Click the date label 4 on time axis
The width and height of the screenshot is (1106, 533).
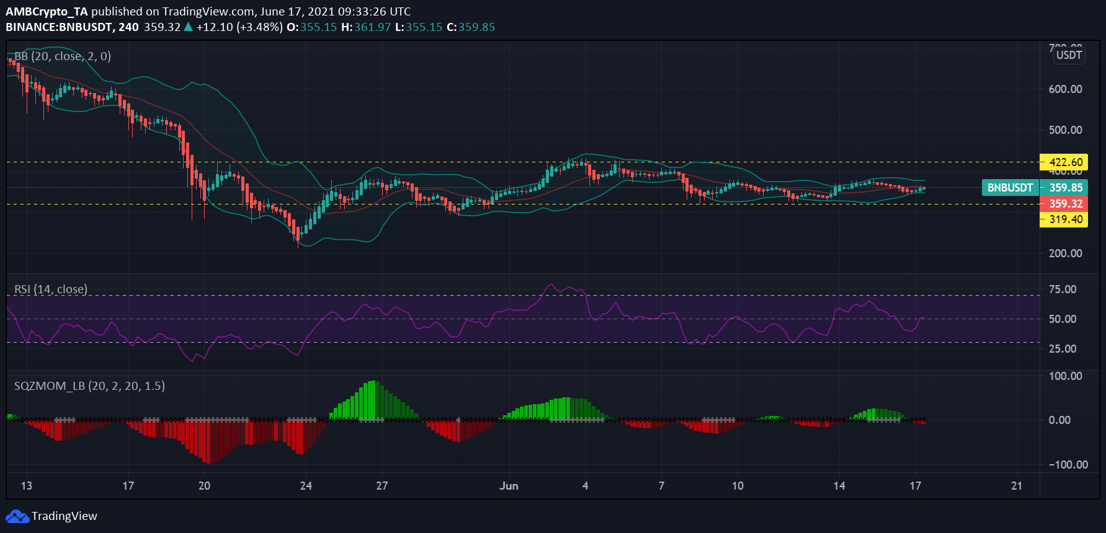point(585,486)
